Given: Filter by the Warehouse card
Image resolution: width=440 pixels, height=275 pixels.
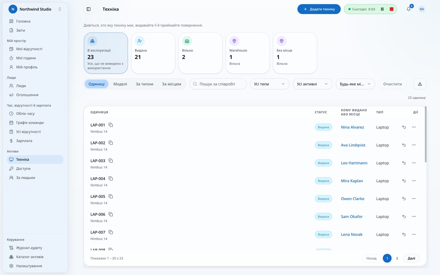Looking at the screenshot, I should click(248, 53).
